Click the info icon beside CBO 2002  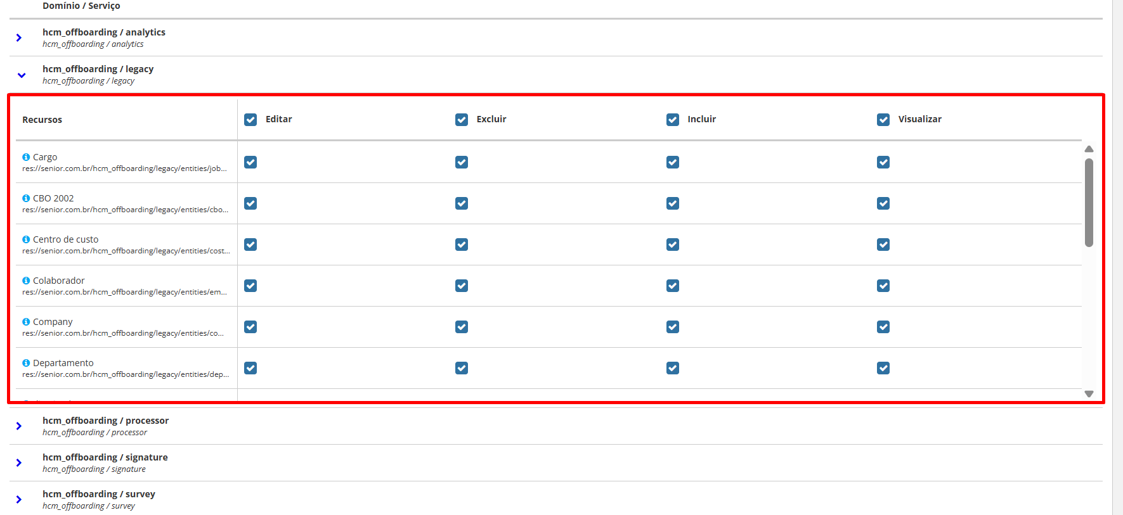coord(26,198)
